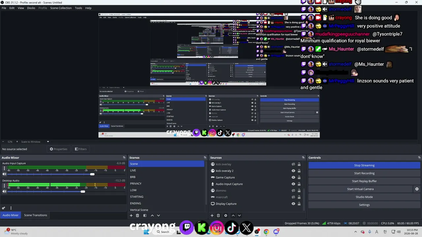The width and height of the screenshot is (422, 237).
Task: Move the source up with the arrow
Action: coord(233,216)
